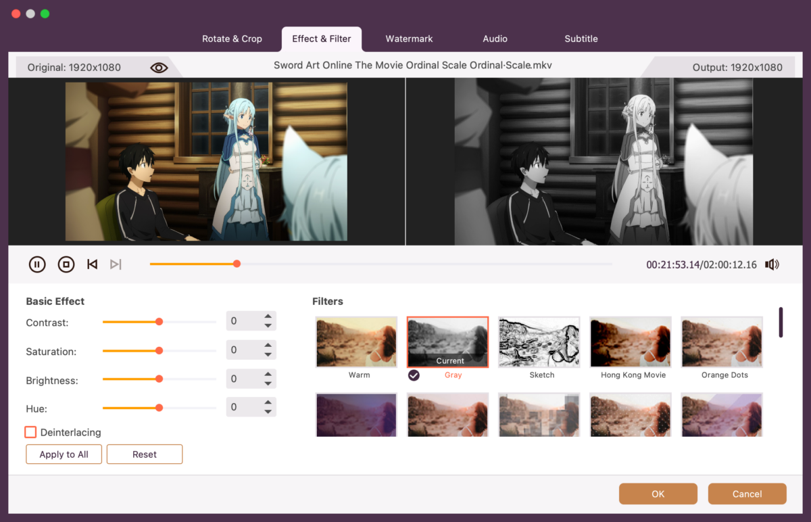Image resolution: width=811 pixels, height=522 pixels.
Task: Increase Saturation value with up arrow
Action: tap(268, 346)
